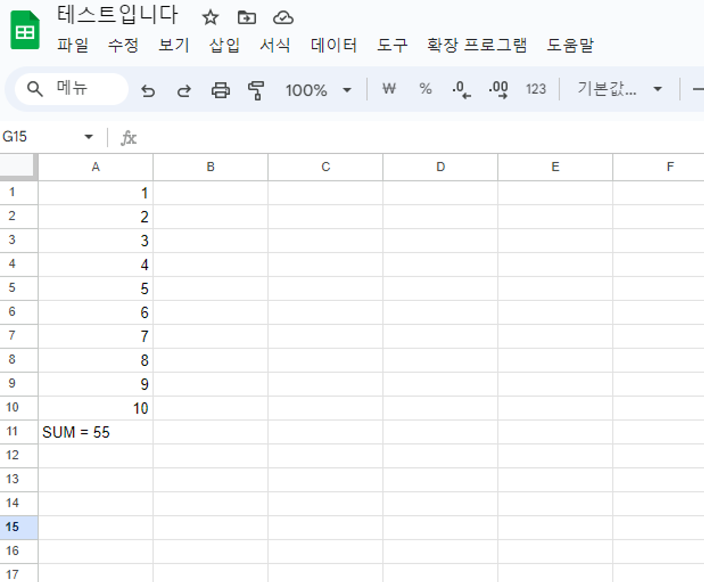Select column E header
The image size is (704, 582).
(555, 167)
